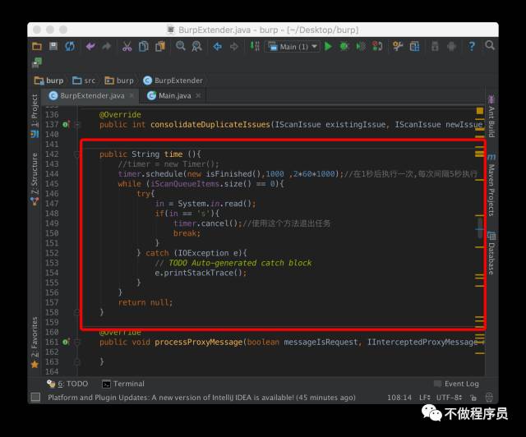
Task: Run Main with green play button
Action: pyautogui.click(x=329, y=46)
